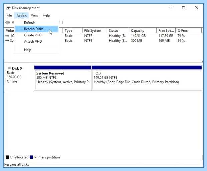Click the 117.59 GB free space value
This screenshot has height=171, width=207.
tap(166, 36)
